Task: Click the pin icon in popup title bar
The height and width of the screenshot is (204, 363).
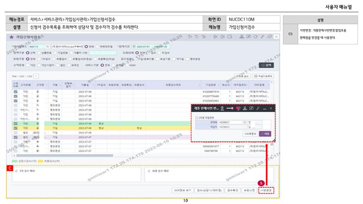Action: (x=222, y=108)
